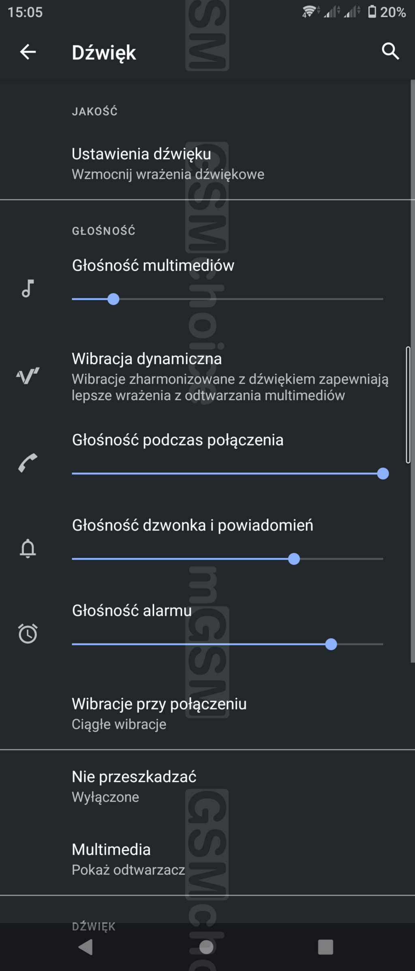Tap the dynamic vibration icon
Image resolution: width=415 pixels, height=971 pixels.
tap(28, 376)
